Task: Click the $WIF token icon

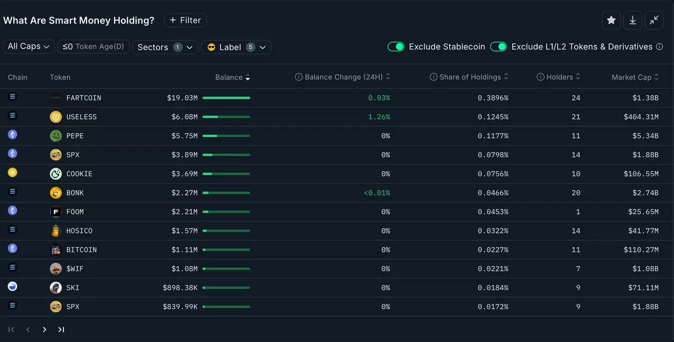Action: pyautogui.click(x=56, y=268)
